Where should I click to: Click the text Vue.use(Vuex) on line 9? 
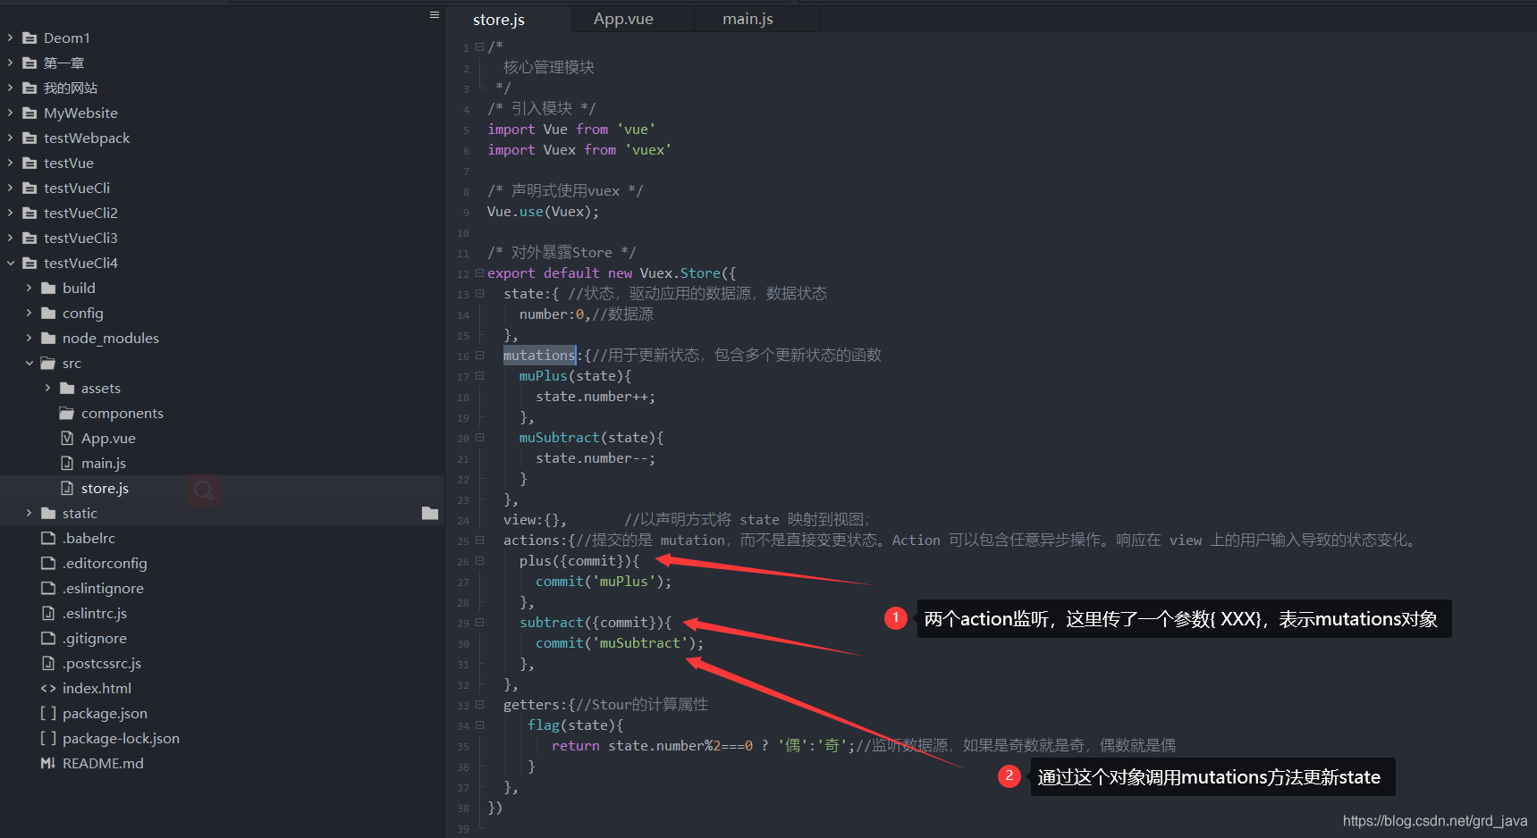point(539,212)
